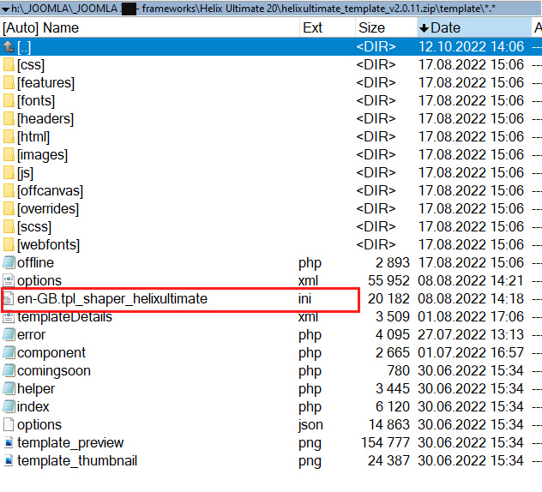Click the size value 55 952
Image resolution: width=542 pixels, height=492 pixels.
pyautogui.click(x=388, y=280)
